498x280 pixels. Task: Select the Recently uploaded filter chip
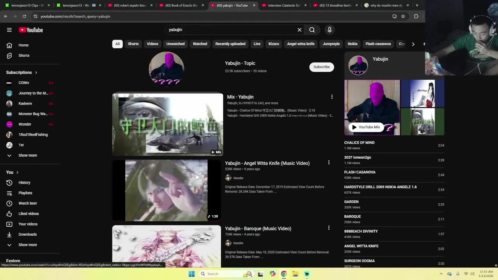pyautogui.click(x=230, y=44)
